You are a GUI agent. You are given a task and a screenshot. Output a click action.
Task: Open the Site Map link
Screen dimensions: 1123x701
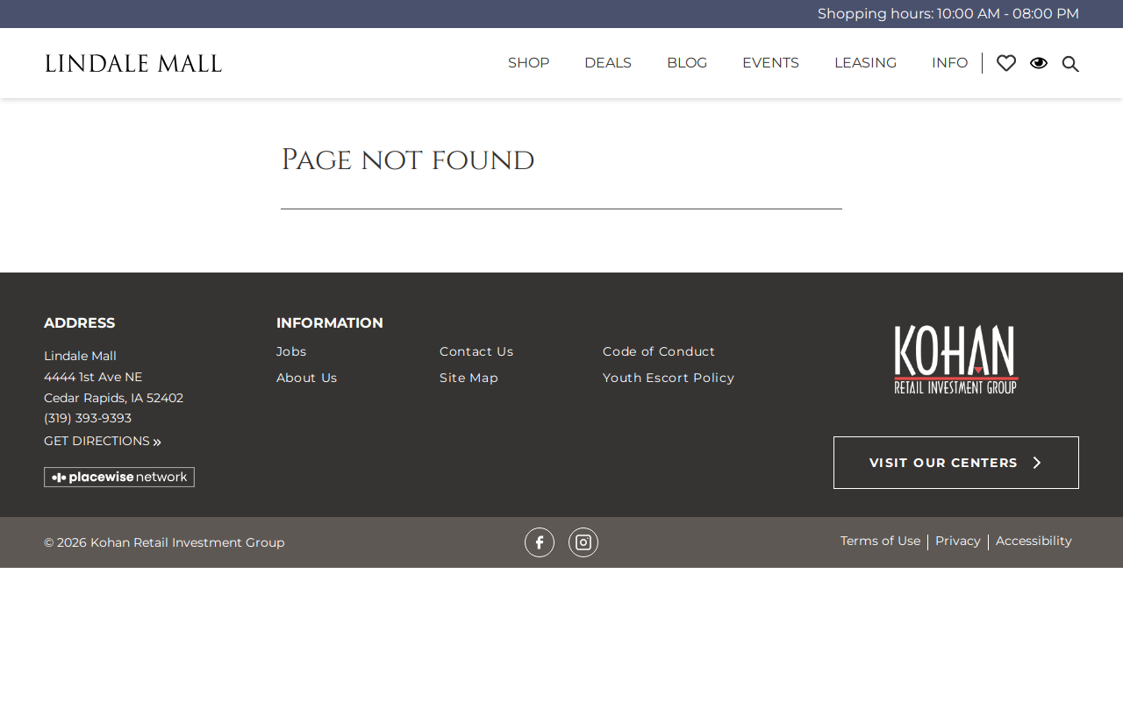point(469,378)
